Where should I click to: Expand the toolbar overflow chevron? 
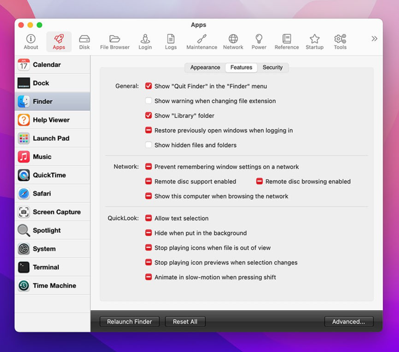tap(374, 39)
